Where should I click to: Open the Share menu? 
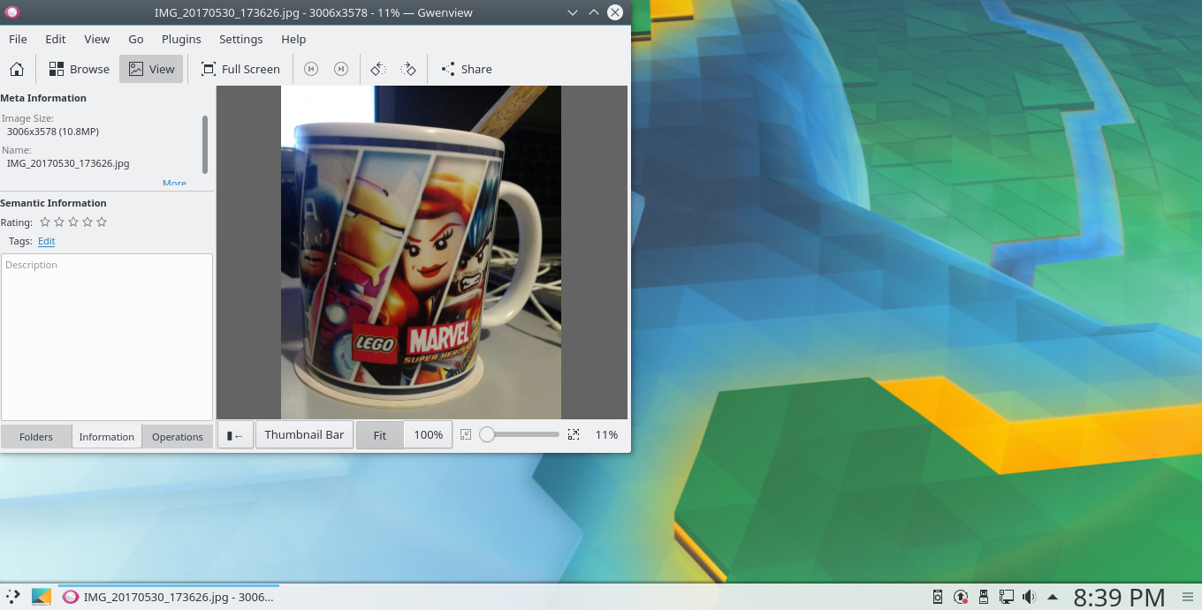click(x=467, y=69)
